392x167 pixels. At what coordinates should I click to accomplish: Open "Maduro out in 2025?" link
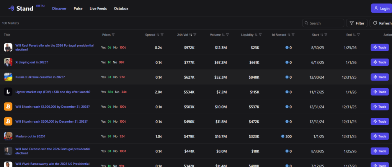click(30, 136)
